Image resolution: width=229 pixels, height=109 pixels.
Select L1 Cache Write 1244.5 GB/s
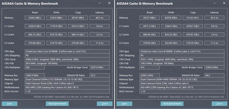click(x=171, y=26)
